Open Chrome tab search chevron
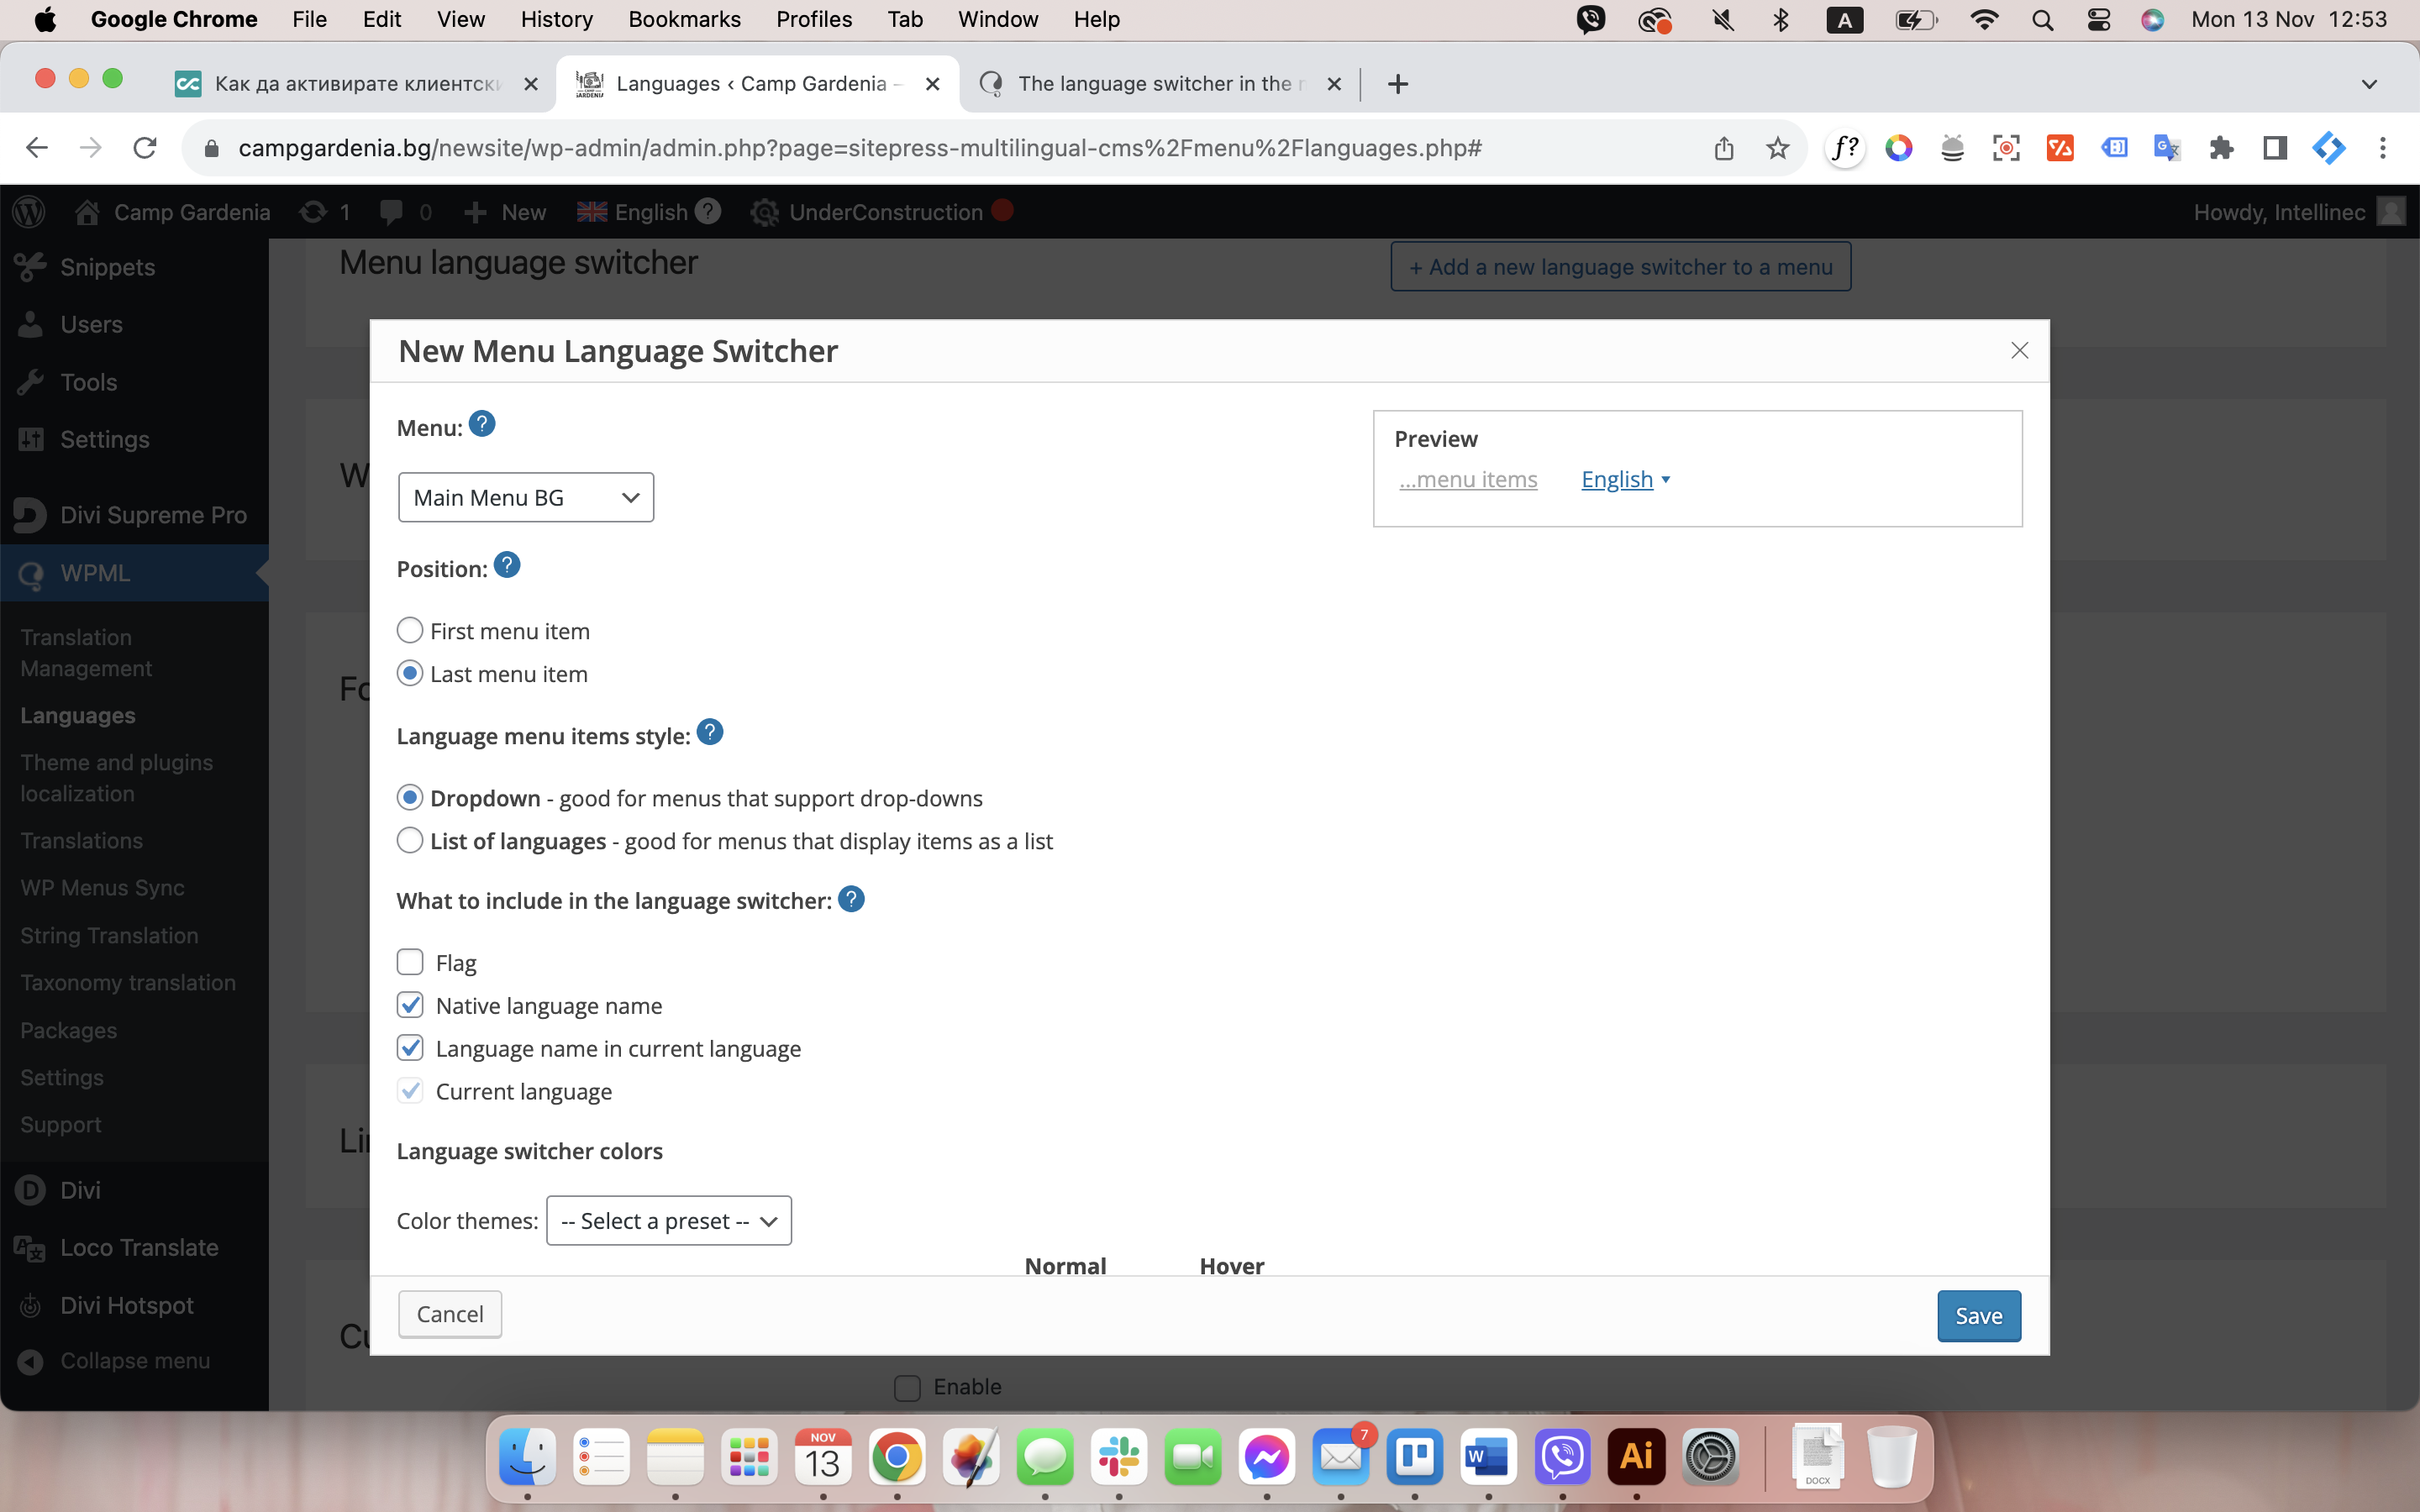The image size is (2420, 1512). coord(2369,84)
